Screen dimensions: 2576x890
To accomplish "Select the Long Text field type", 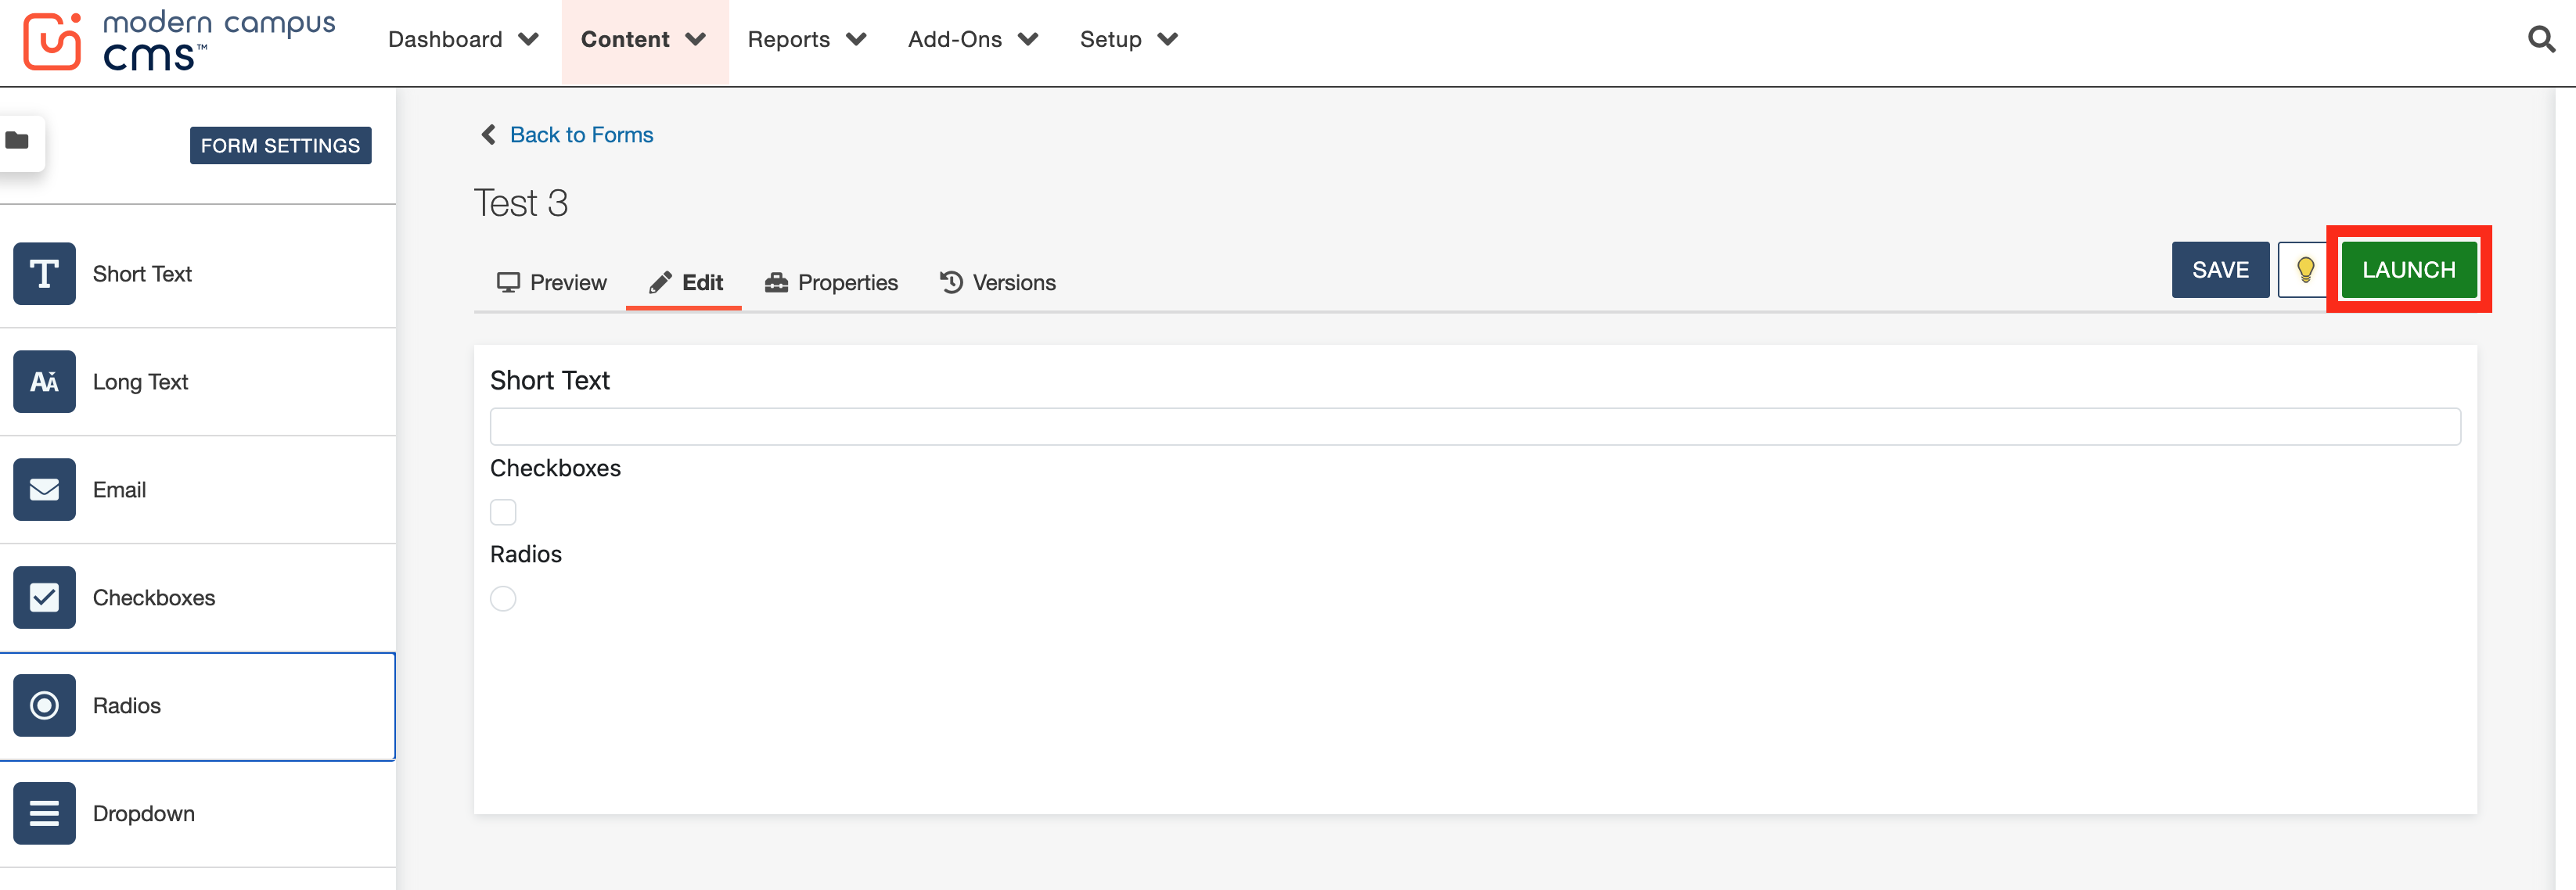I will (x=140, y=381).
